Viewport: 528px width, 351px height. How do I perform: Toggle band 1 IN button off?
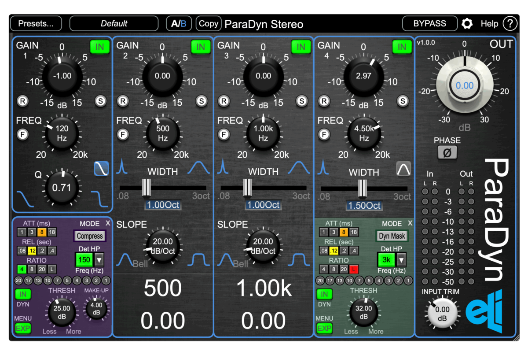click(100, 47)
